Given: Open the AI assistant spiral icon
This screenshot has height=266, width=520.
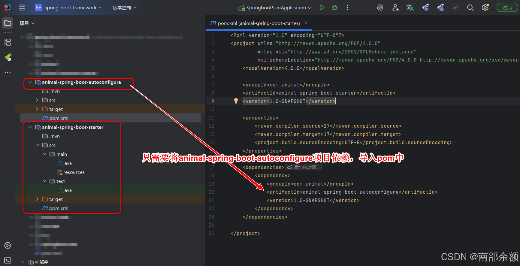Looking at the screenshot, I should pyautogui.click(x=380, y=8).
